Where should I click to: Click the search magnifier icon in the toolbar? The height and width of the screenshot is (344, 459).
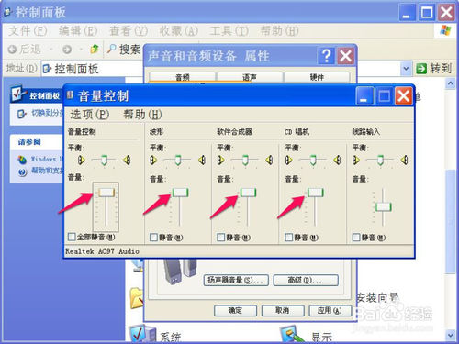(x=112, y=49)
